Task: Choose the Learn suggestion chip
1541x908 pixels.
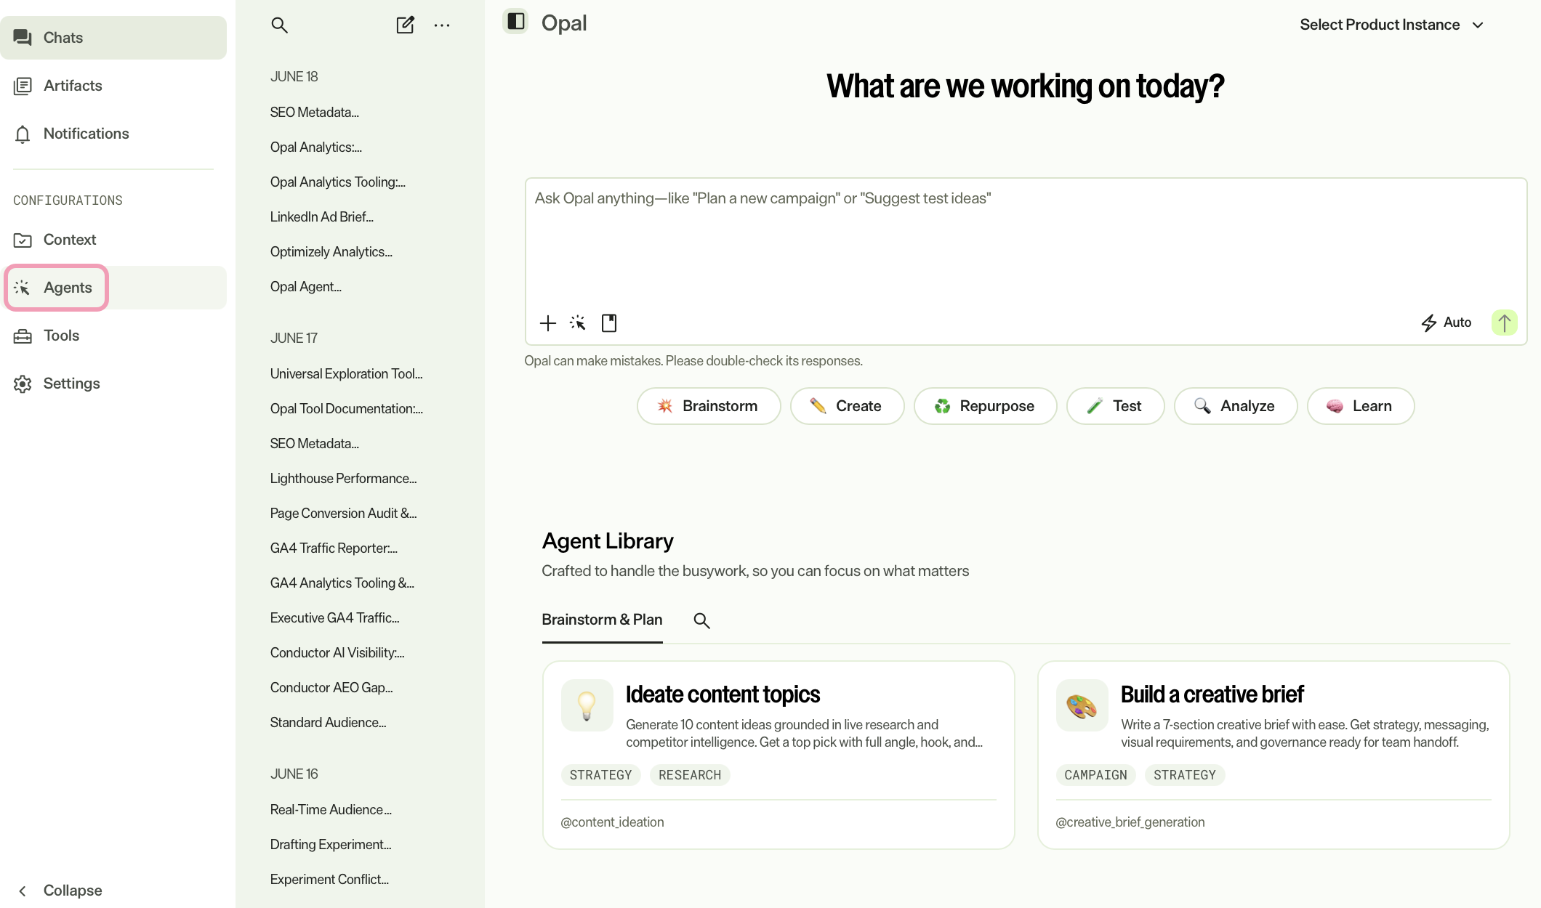Action: [1361, 406]
